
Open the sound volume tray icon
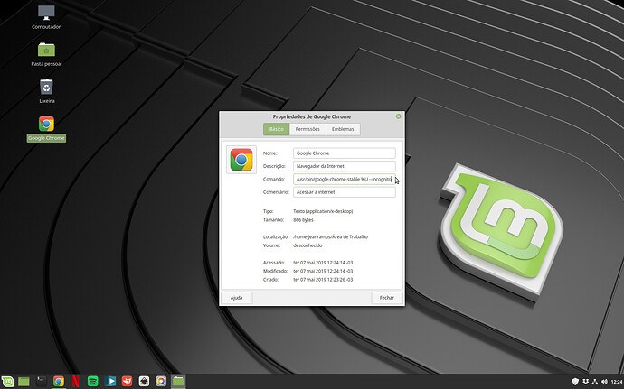coord(604,382)
